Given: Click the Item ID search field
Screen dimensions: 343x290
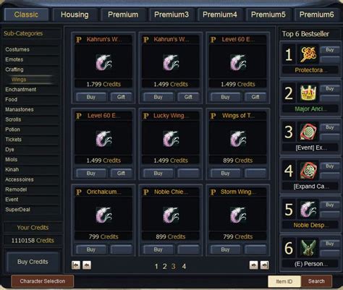Looking at the screenshot, I should [x=284, y=281].
